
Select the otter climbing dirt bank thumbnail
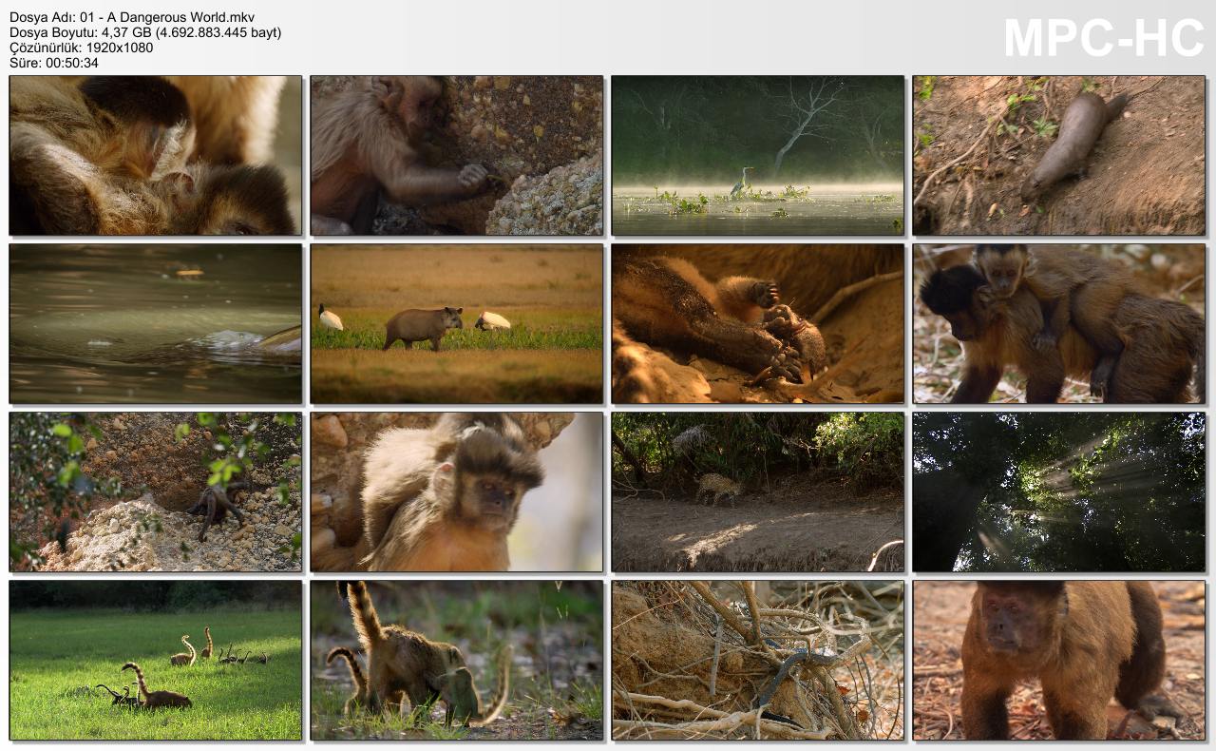(x=1059, y=156)
